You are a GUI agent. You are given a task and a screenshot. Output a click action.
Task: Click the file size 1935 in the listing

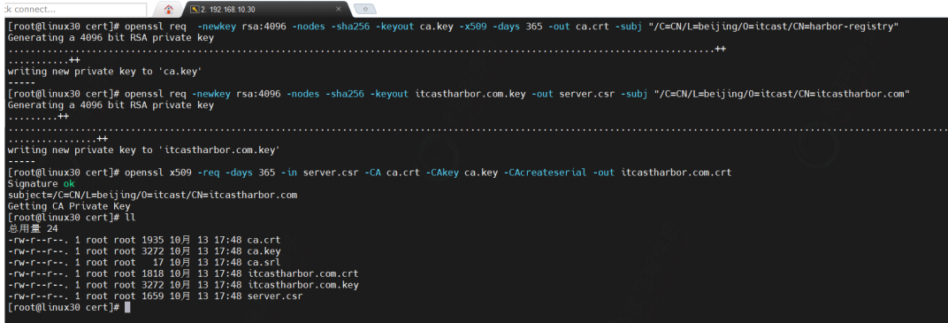point(152,240)
